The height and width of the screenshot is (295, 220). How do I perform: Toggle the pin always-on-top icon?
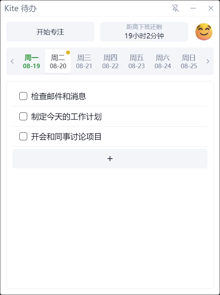(x=175, y=8)
